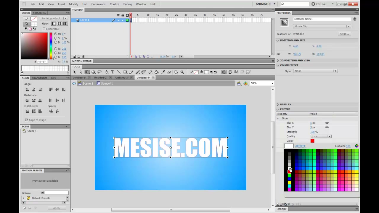Select the Text tool in Tools panel
Viewport: 379px width, 213px height.
[113, 72]
